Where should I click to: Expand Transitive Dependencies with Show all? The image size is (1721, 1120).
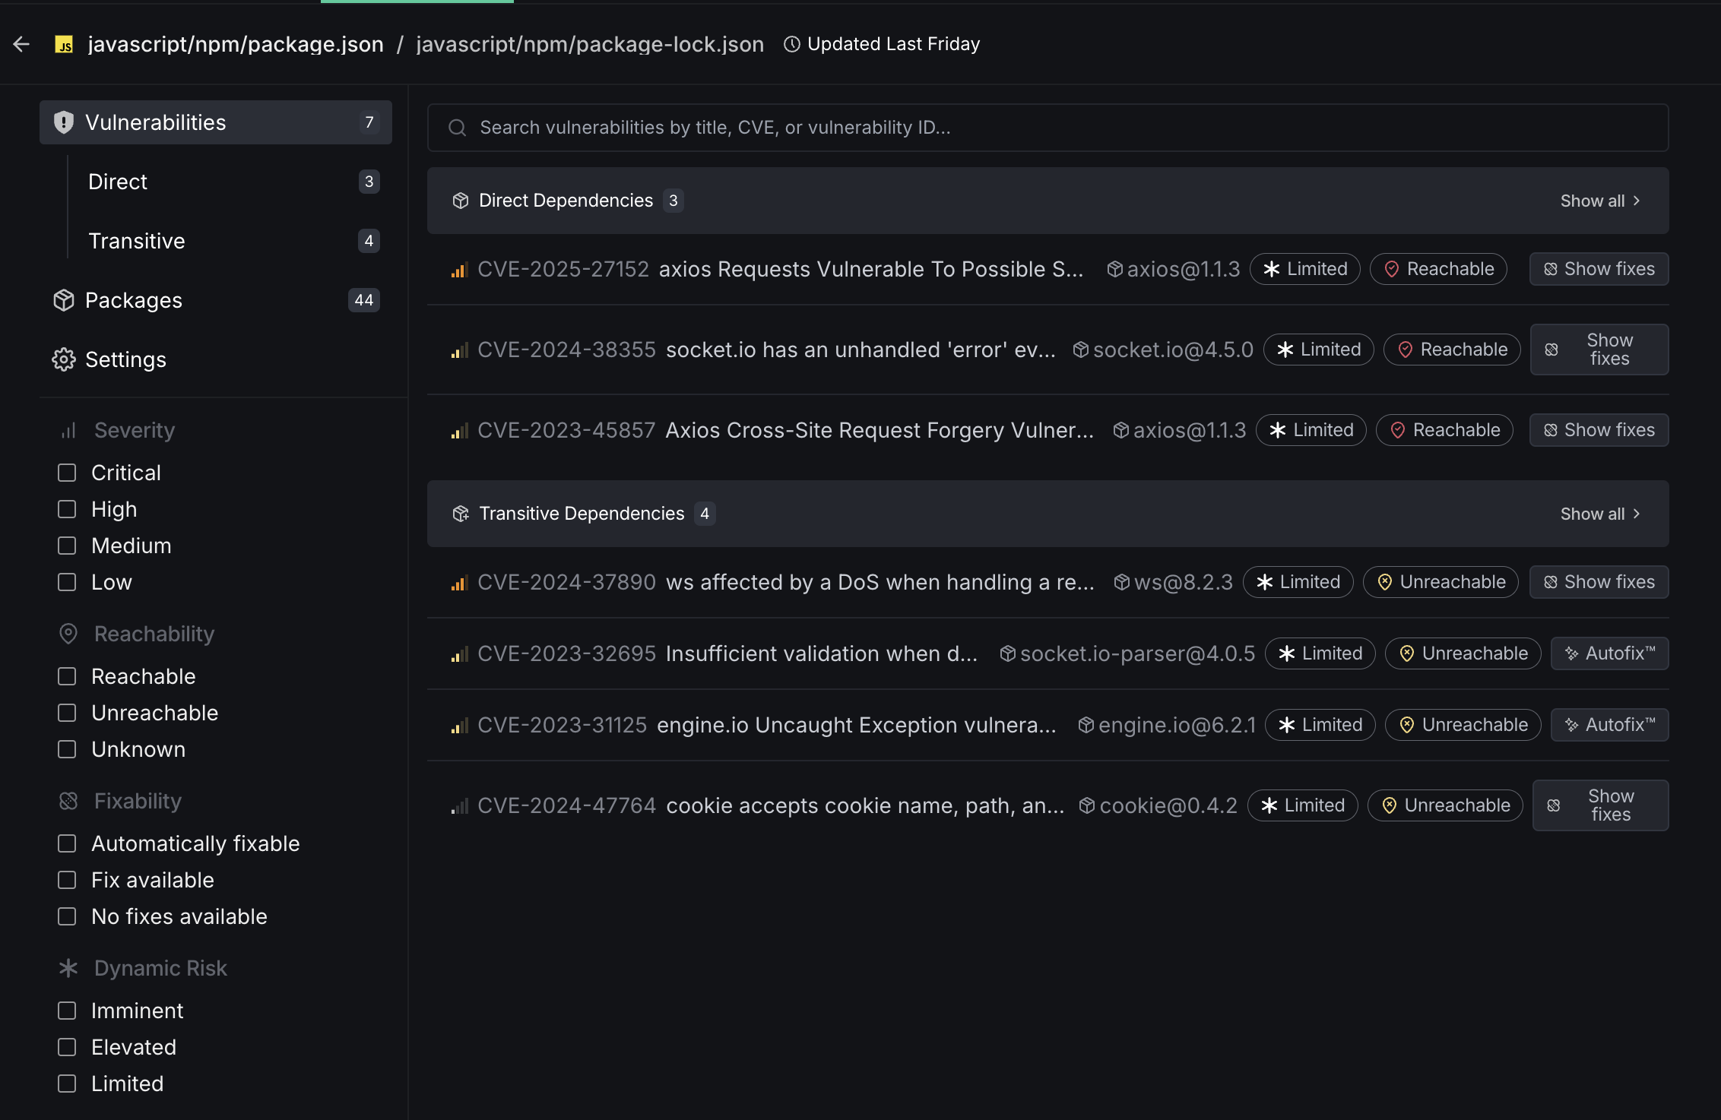1599,514
